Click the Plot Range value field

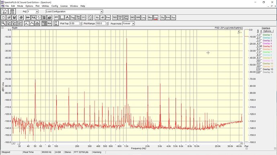(101, 24)
